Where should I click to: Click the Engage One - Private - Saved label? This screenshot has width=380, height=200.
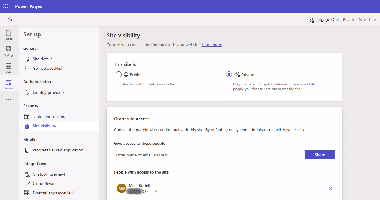(x=343, y=19)
